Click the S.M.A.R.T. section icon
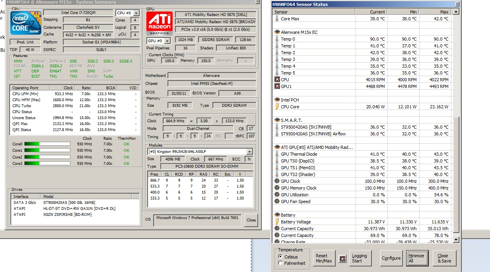 point(277,120)
